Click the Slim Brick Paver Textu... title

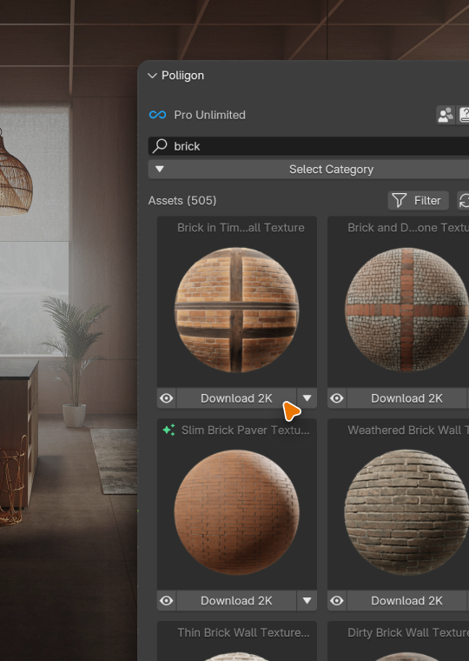click(x=246, y=430)
